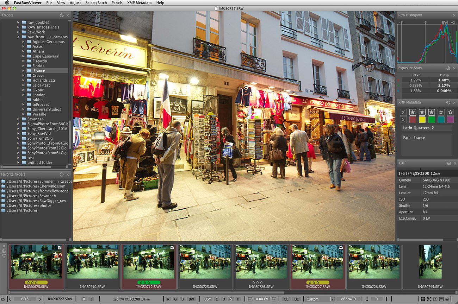Increase exposure with the plus EV button
Viewport: 458px width, 304px height.
click(x=274, y=299)
